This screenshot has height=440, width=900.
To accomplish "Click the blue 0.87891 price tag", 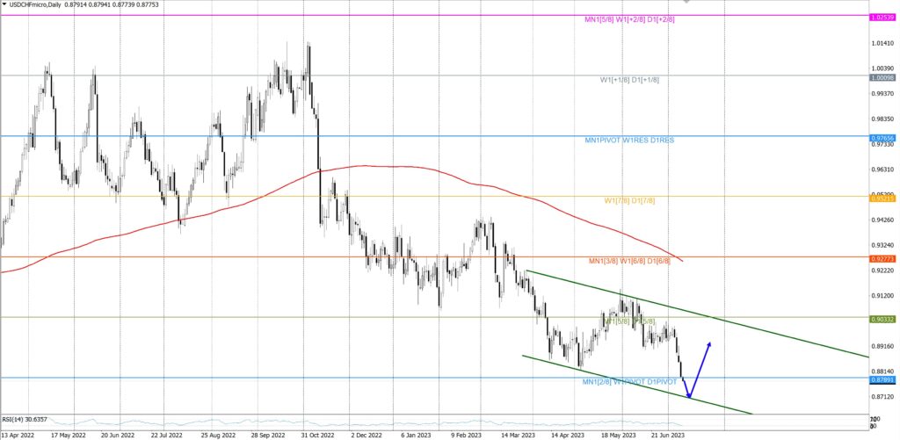I will [882, 380].
